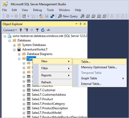Pin the Object Explorer panel

coord(80,24)
